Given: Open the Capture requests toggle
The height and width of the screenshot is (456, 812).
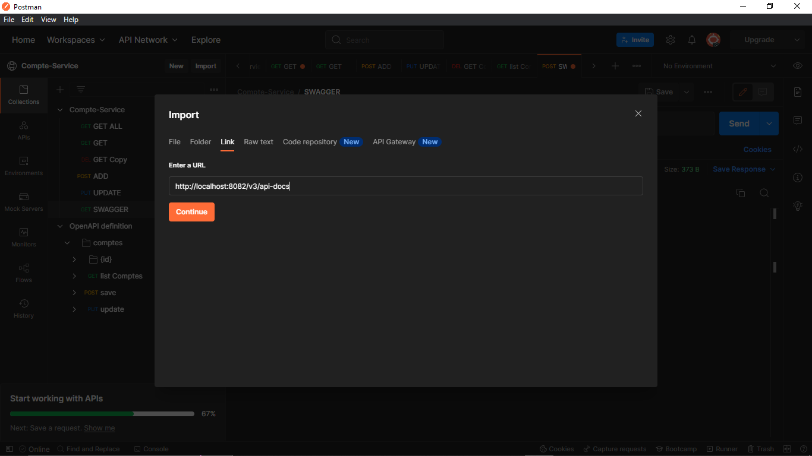Looking at the screenshot, I should point(615,449).
